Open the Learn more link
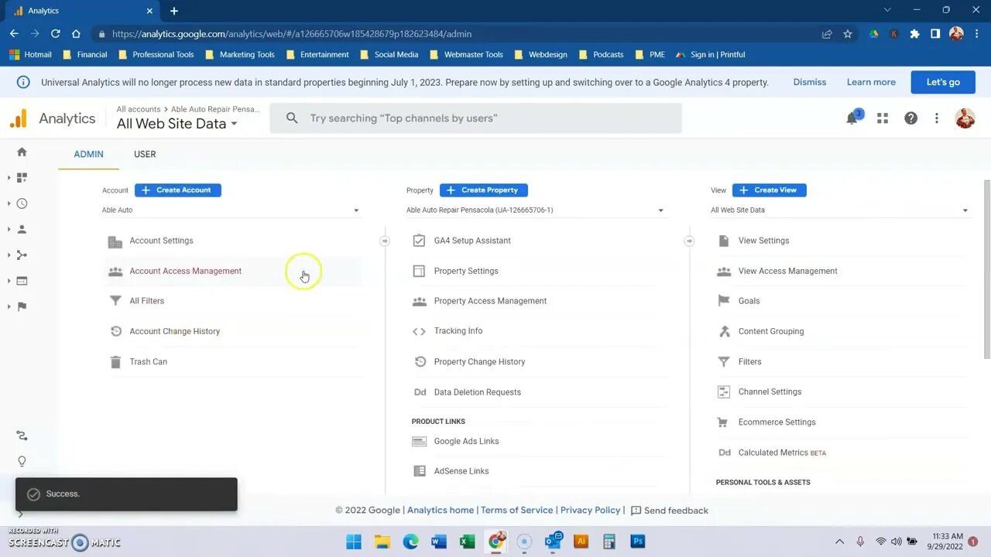This screenshot has width=991, height=557. (x=871, y=82)
